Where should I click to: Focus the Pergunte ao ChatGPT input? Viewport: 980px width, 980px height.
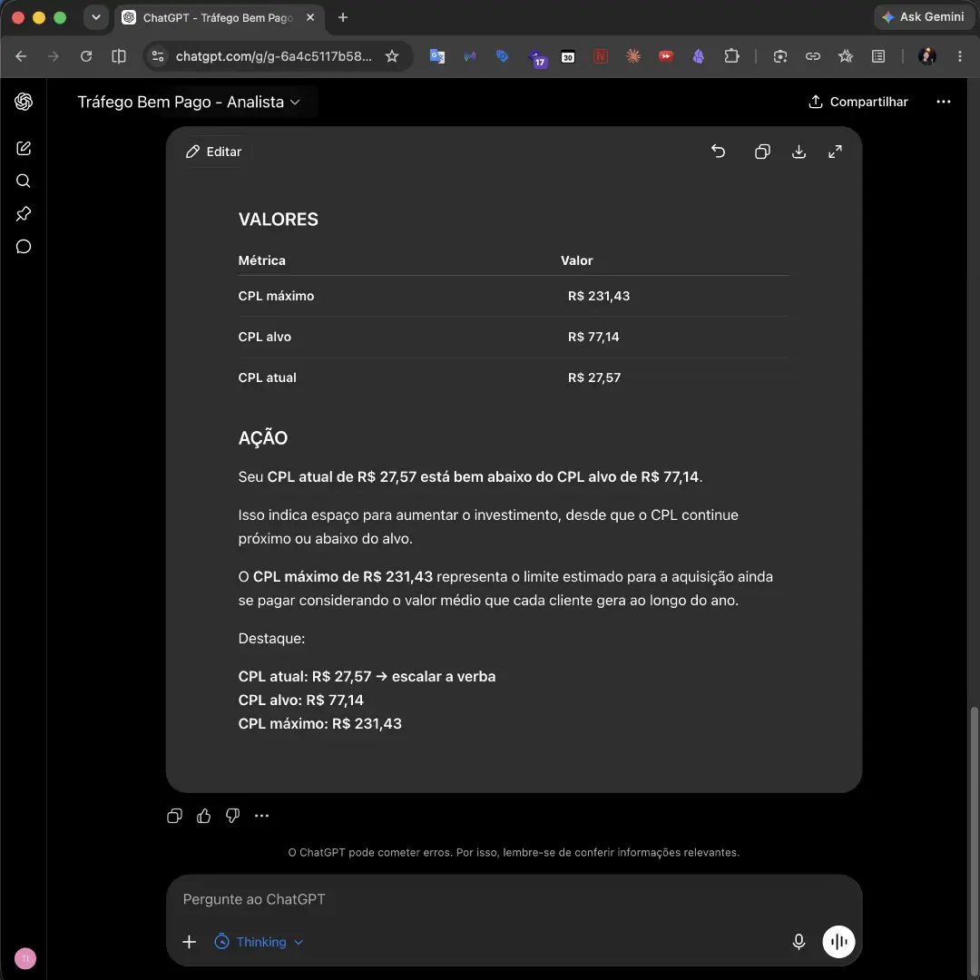[513, 898]
